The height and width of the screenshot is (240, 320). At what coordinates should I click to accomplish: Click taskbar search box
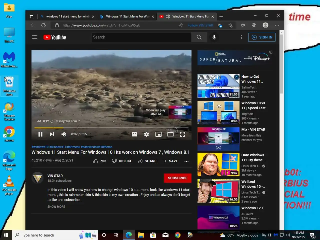coord(55,235)
